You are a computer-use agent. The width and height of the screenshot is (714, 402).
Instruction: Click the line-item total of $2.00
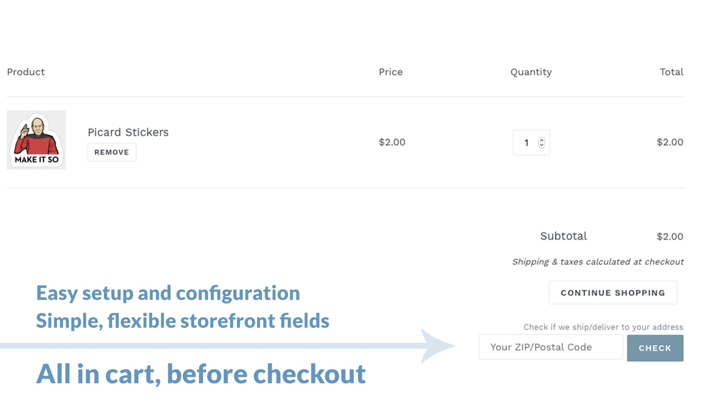click(x=670, y=142)
